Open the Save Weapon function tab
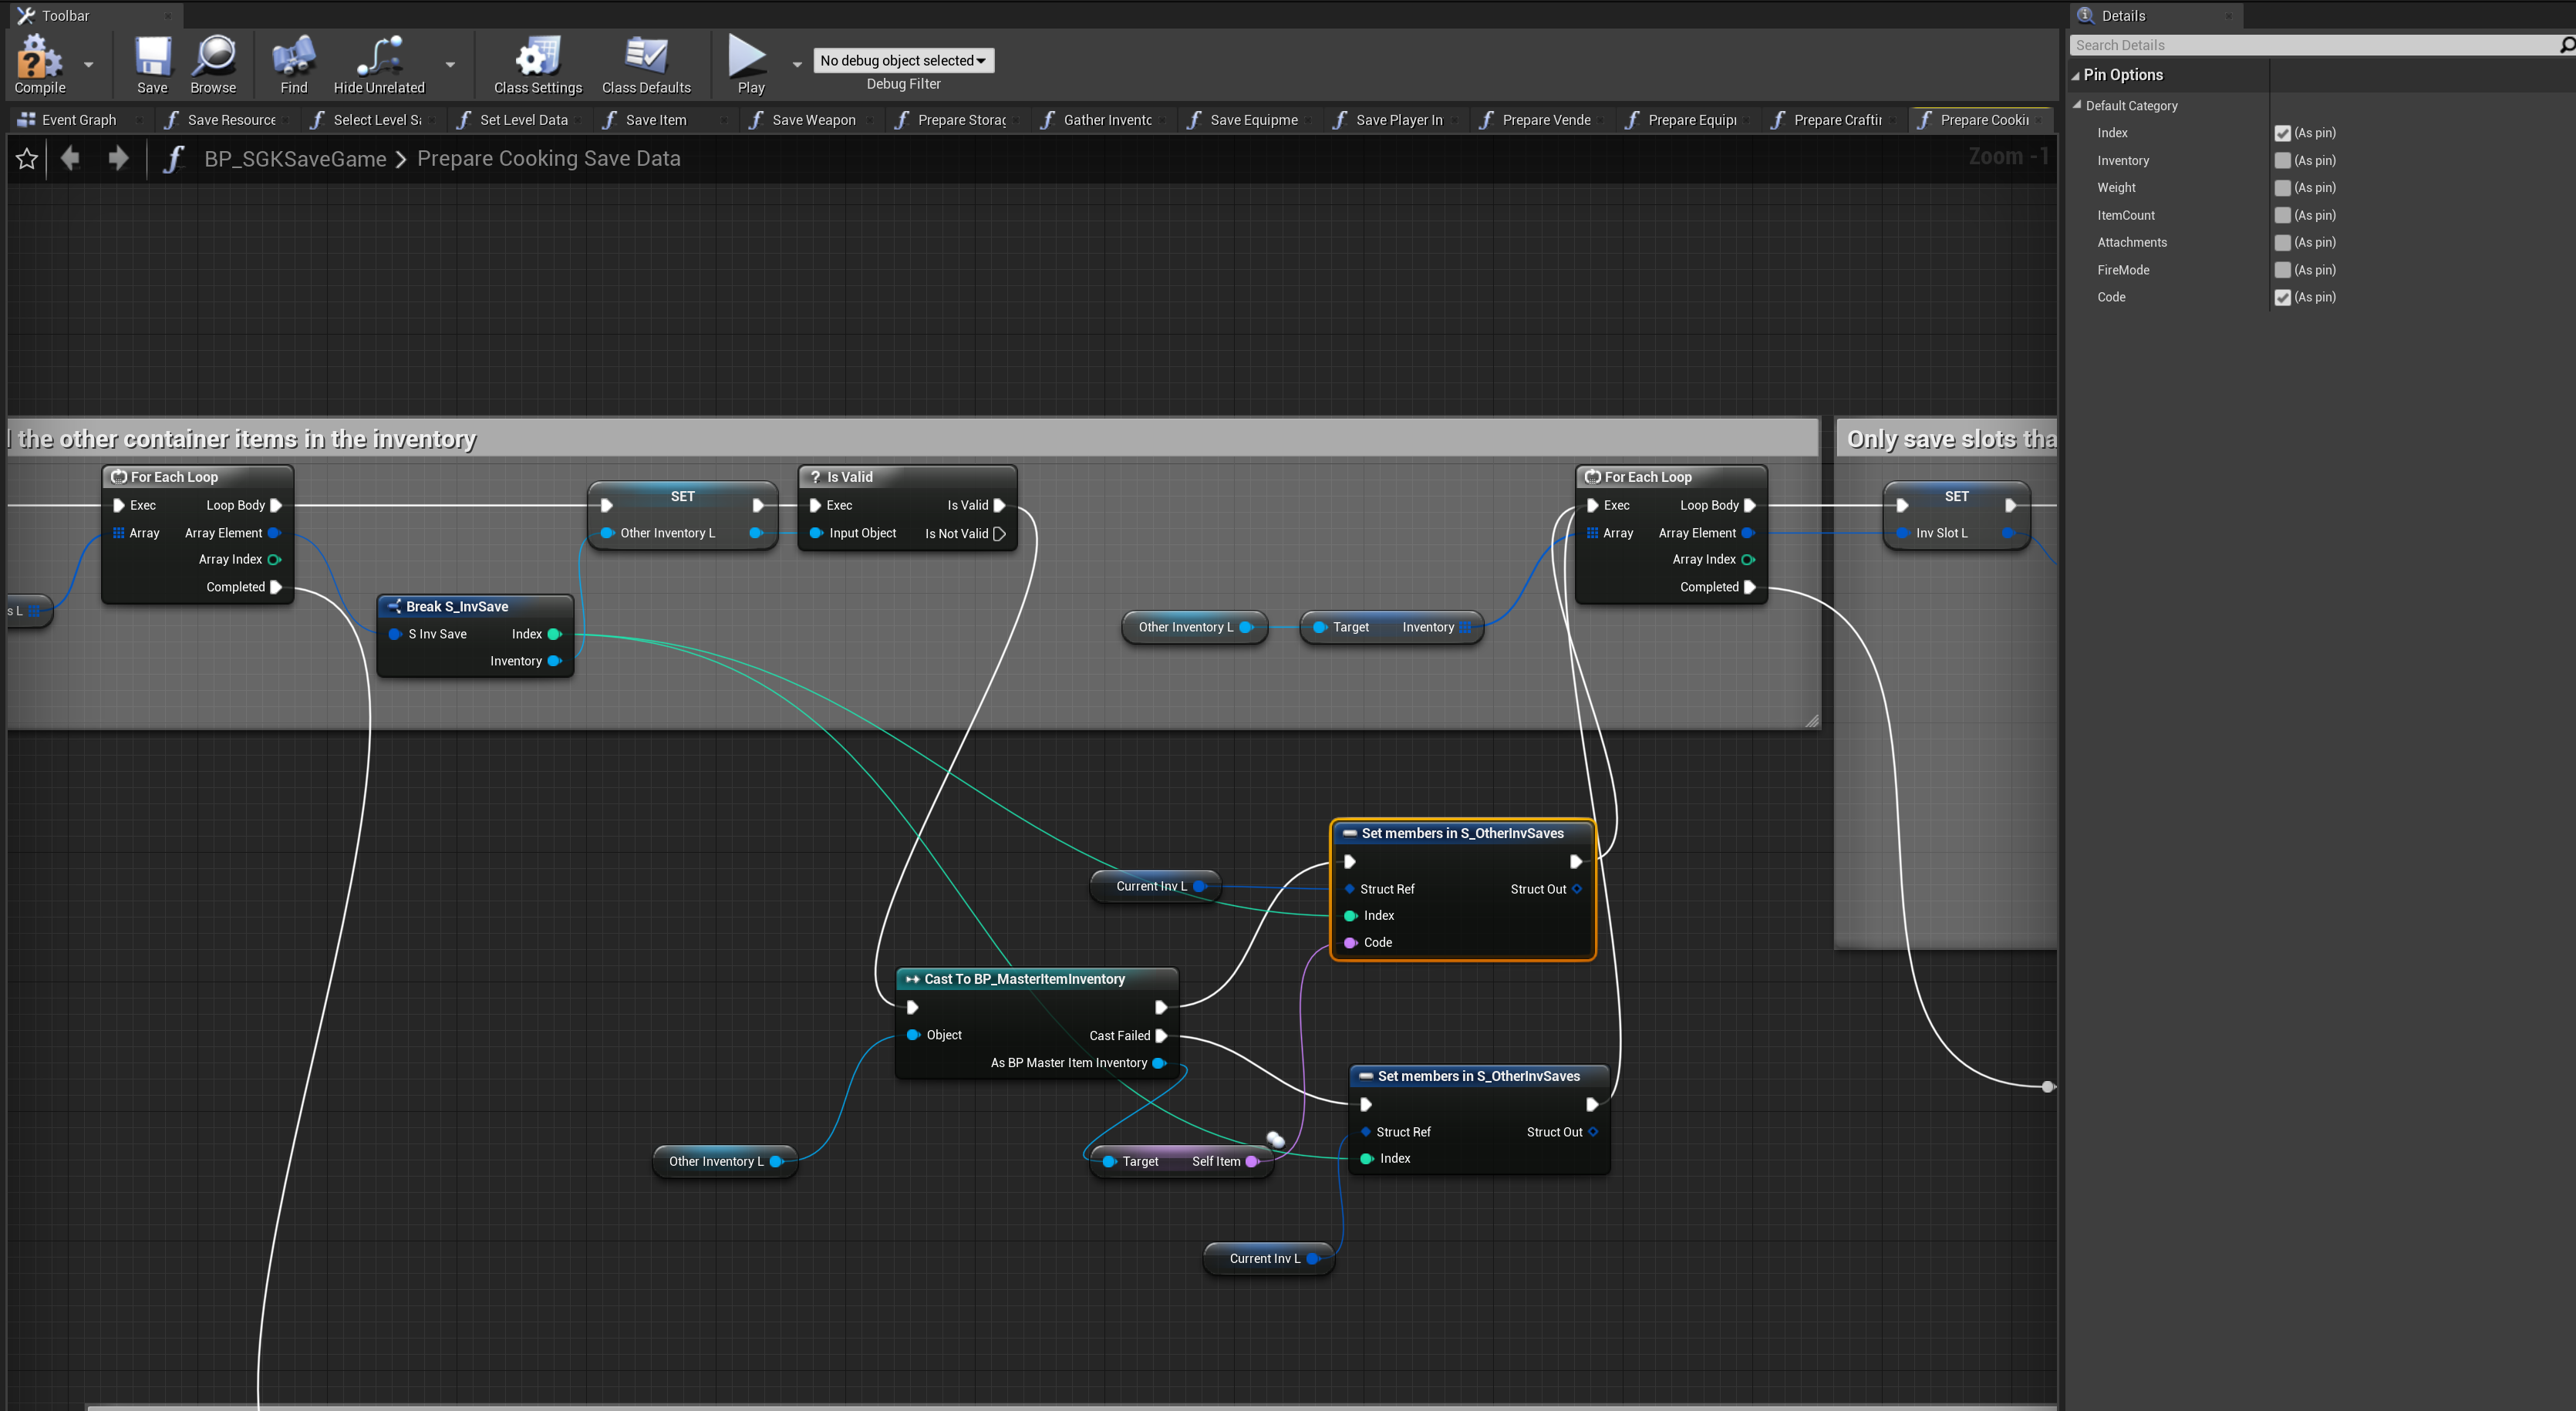The width and height of the screenshot is (2576, 1411). tap(813, 120)
